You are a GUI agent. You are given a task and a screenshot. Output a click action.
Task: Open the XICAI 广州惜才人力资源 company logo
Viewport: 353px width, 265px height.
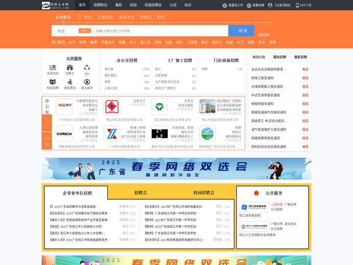[64, 107]
